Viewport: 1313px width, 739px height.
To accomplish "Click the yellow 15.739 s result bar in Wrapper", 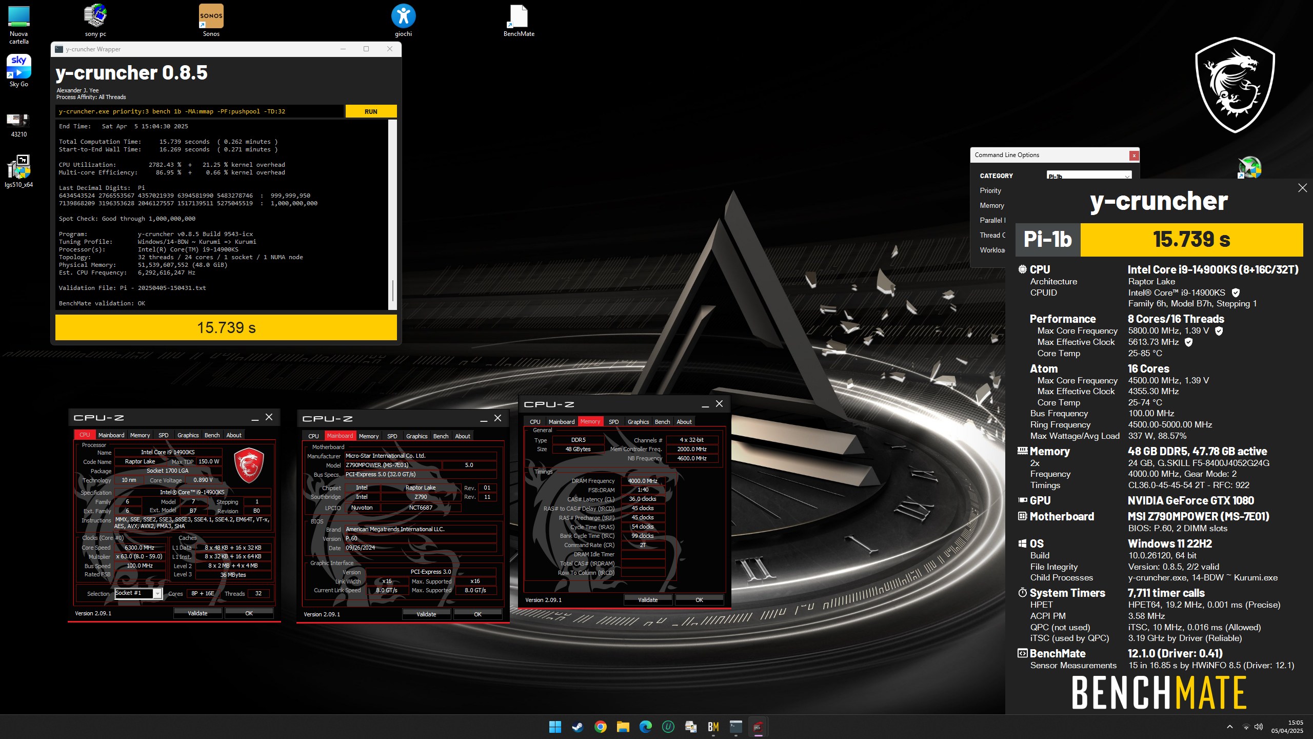I will point(226,327).
